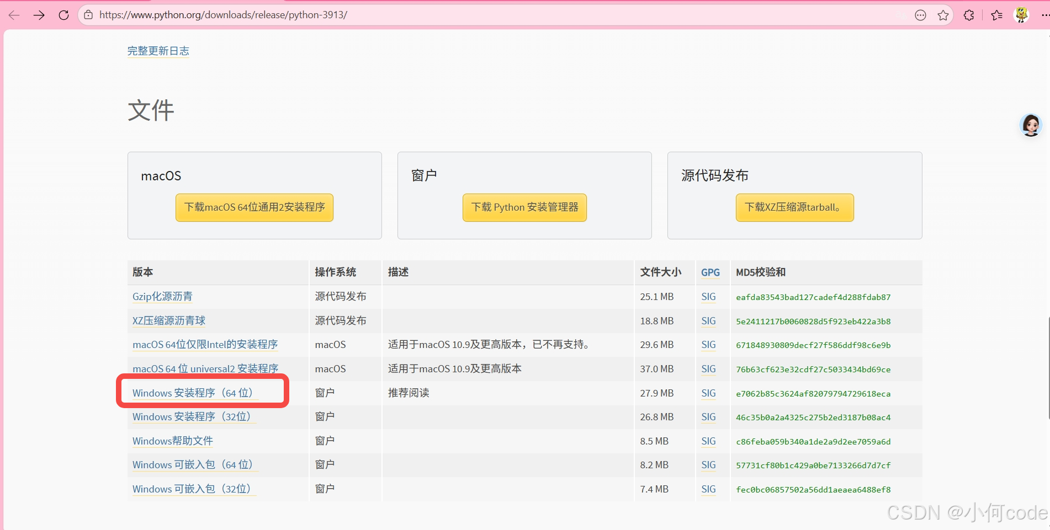Go forward with the arrow icon
The image size is (1050, 530).
point(39,15)
